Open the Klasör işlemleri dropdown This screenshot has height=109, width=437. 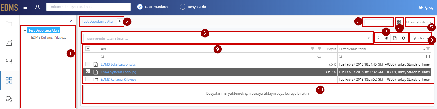point(419,22)
